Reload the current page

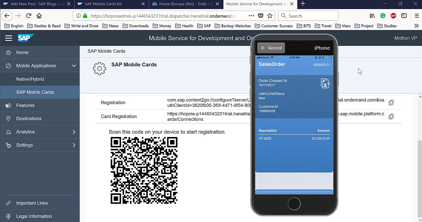pos(29,16)
